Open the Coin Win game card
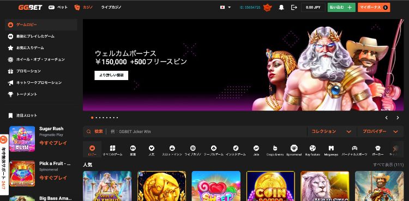The image size is (409, 201). pos(270,186)
